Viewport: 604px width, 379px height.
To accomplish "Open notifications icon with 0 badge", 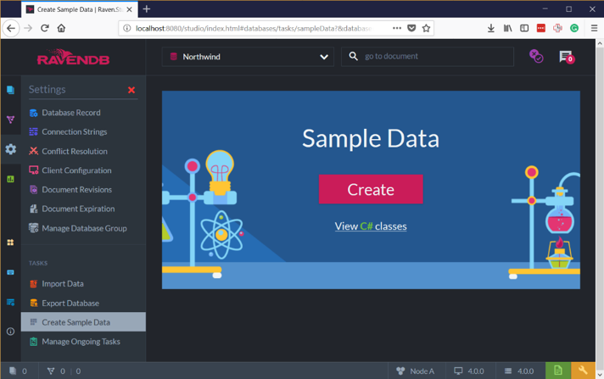I will pyautogui.click(x=567, y=57).
